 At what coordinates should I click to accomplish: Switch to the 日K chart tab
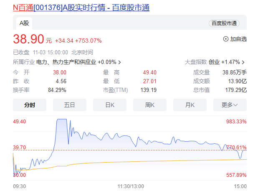pyautogui.click(x=110, y=105)
